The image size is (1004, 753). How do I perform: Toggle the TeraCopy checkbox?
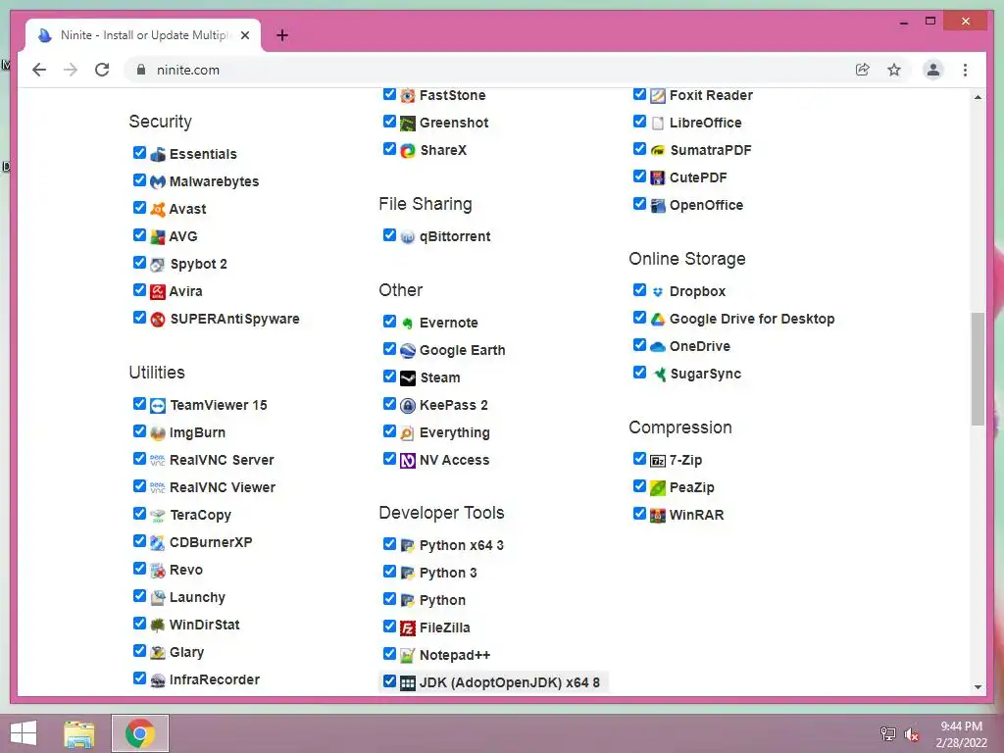pos(139,514)
